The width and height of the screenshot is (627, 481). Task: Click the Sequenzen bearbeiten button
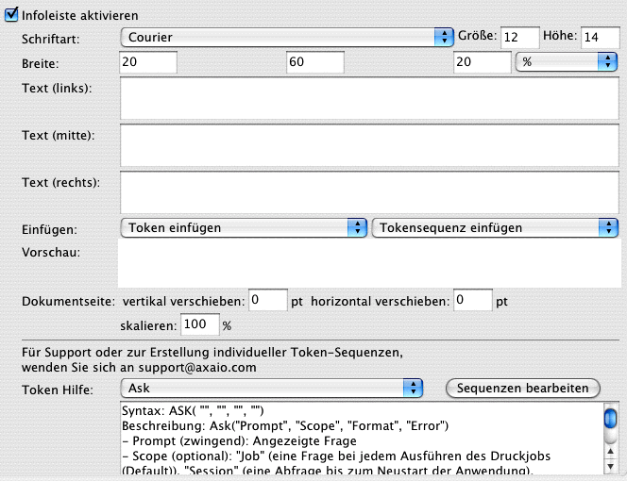tap(522, 388)
